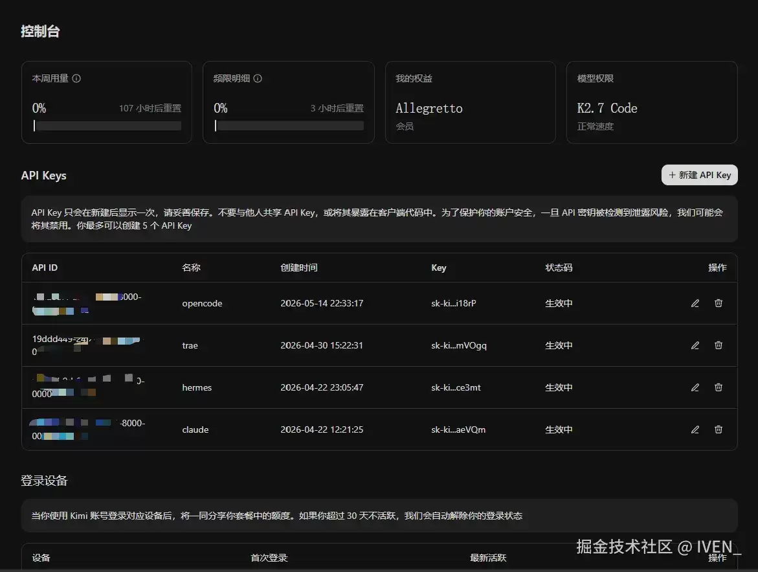Image resolution: width=758 pixels, height=572 pixels.
Task: Click the 本周用量 progress bar
Action: [x=107, y=126]
